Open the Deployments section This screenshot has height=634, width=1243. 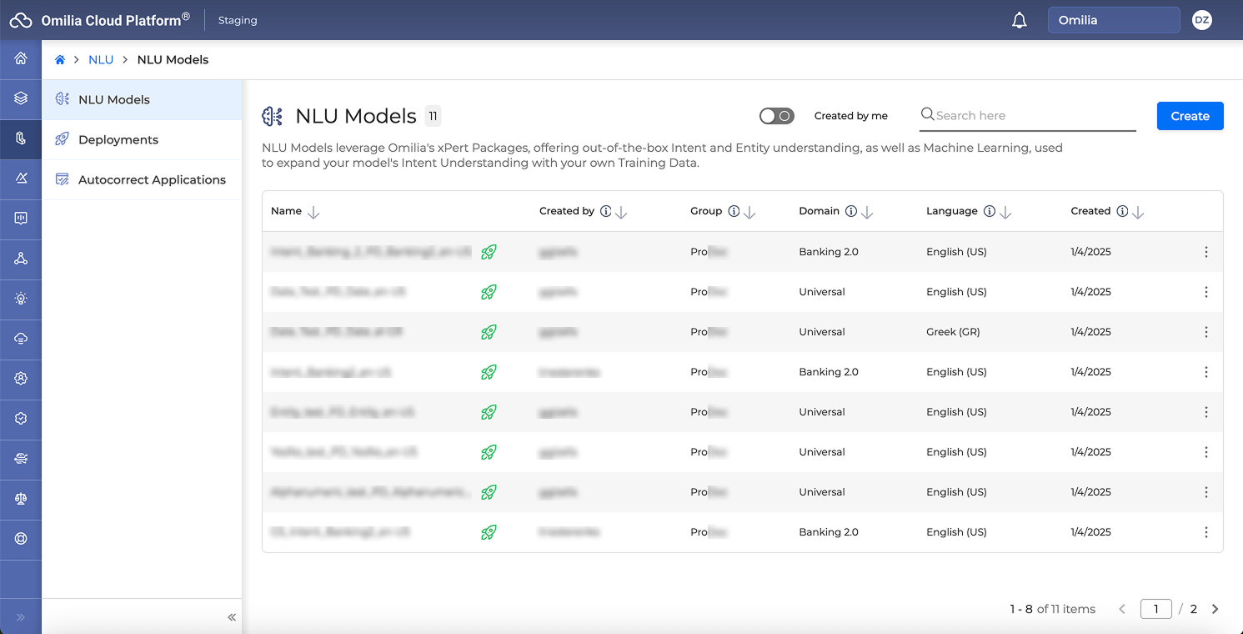(x=118, y=140)
